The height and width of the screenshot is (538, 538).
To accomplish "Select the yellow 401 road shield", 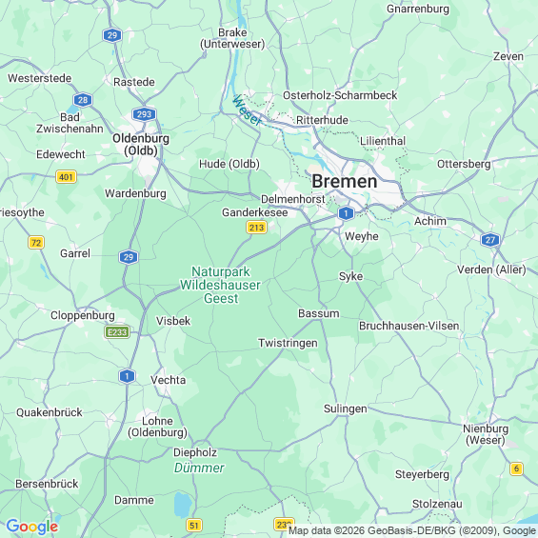I will (x=66, y=177).
